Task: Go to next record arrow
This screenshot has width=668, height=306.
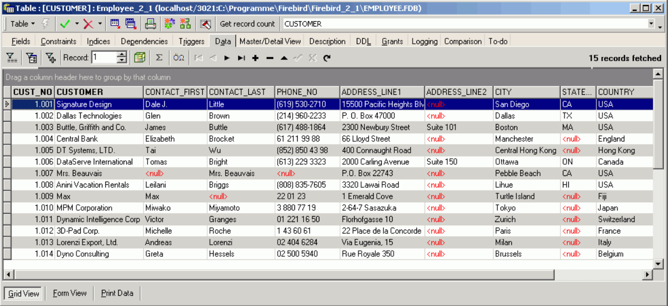Action: (x=227, y=58)
